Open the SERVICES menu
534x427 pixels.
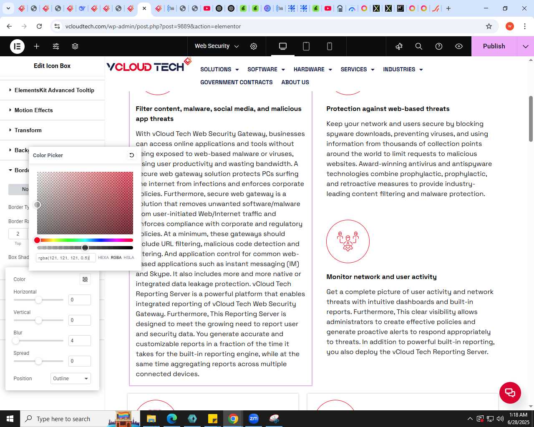tap(358, 69)
